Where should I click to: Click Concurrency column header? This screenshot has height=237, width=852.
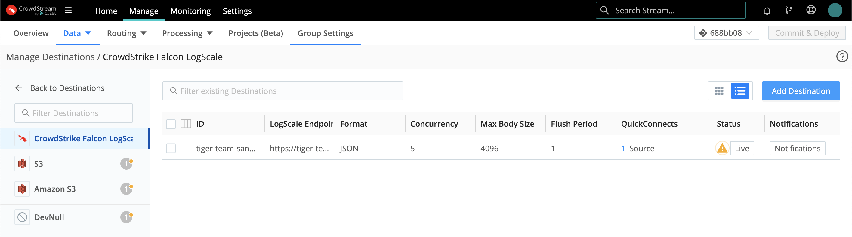[434, 124]
